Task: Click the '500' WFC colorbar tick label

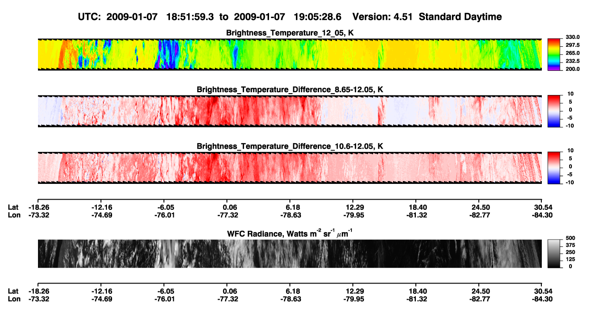Action: click(x=570, y=238)
